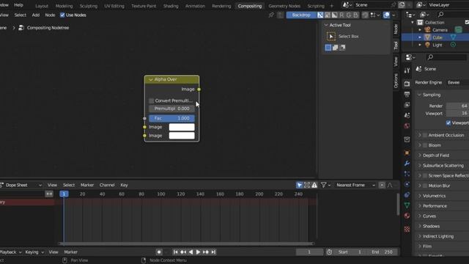Switch to the Shading workspace tab
Image resolution: width=469 pixels, height=264 pixels.
(x=171, y=6)
